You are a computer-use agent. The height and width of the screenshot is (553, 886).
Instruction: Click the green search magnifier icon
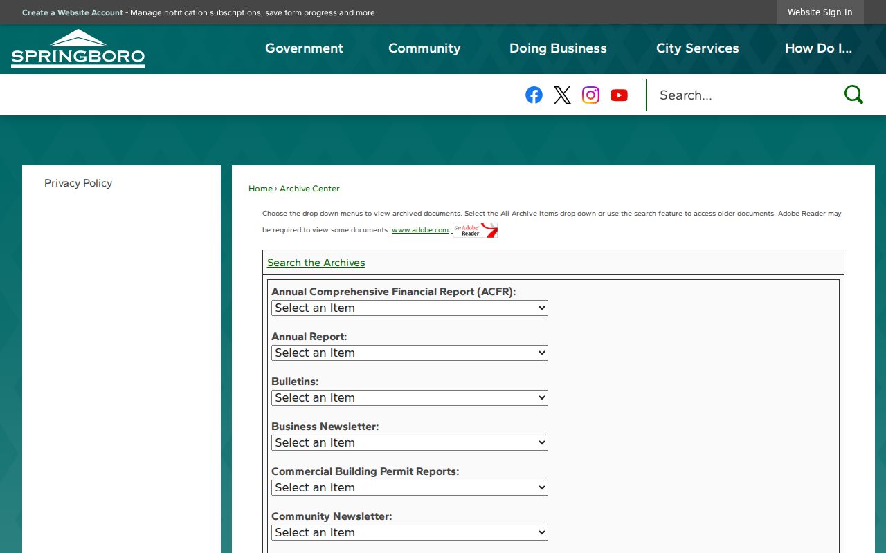tap(853, 95)
